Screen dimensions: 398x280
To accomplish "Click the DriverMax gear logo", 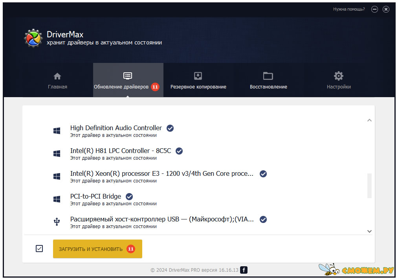I will tap(33, 38).
